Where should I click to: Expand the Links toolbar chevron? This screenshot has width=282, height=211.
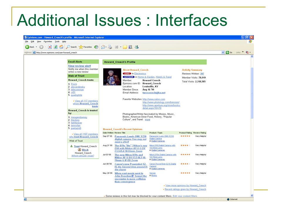(x=243, y=52)
